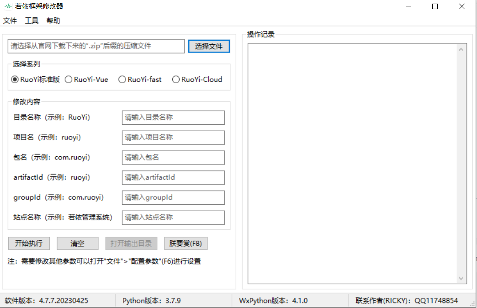Focus the 目录名称 input field
477x308 pixels.
coord(173,117)
